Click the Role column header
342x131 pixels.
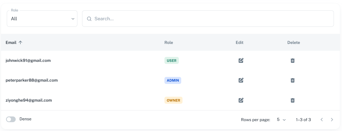[169, 42]
